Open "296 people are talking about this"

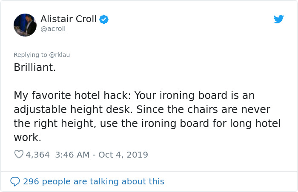pos(93,181)
